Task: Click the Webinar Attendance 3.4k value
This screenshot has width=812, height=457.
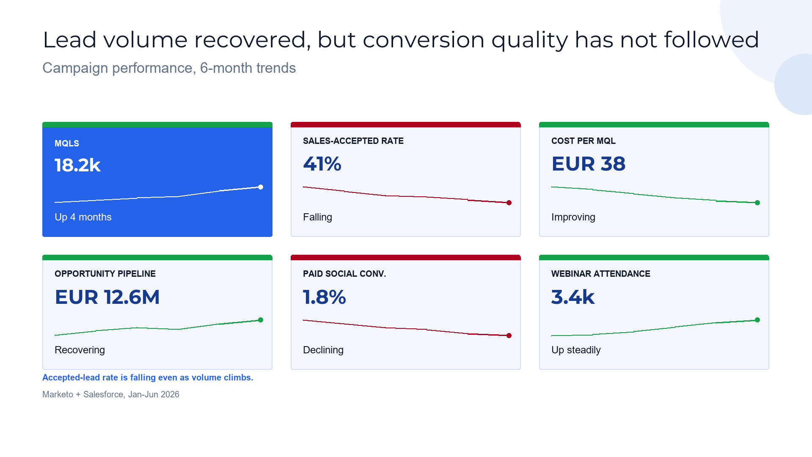Action: tap(573, 297)
